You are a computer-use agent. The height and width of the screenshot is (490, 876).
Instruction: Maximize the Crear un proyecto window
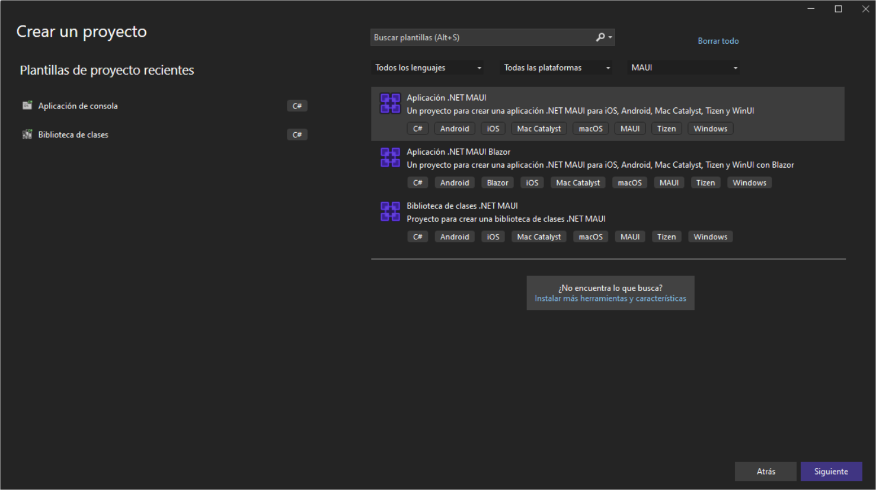(838, 9)
